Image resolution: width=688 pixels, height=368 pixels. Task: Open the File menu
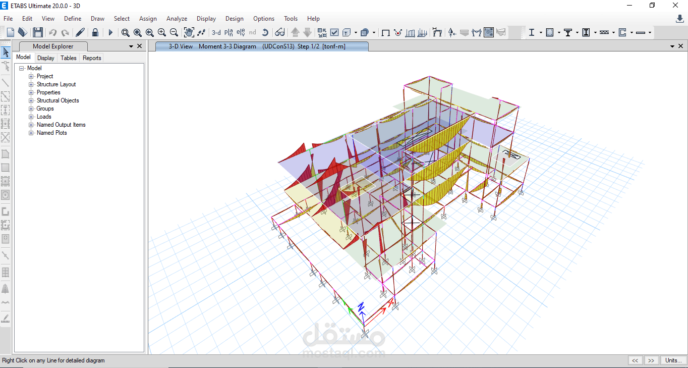coord(8,19)
